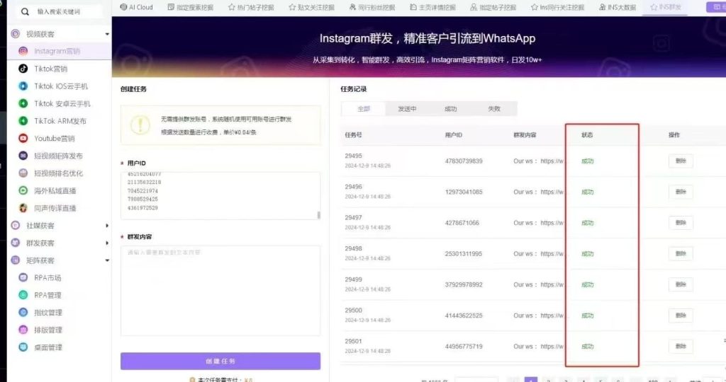Click user ID 37929978992 cell
This screenshot has width=726, height=382.
click(464, 285)
